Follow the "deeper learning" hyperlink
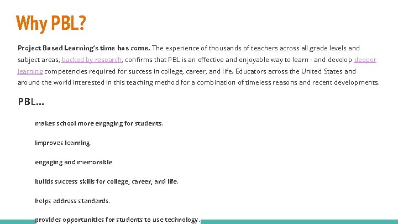The height and width of the screenshot is (224, 398). tap(365, 60)
